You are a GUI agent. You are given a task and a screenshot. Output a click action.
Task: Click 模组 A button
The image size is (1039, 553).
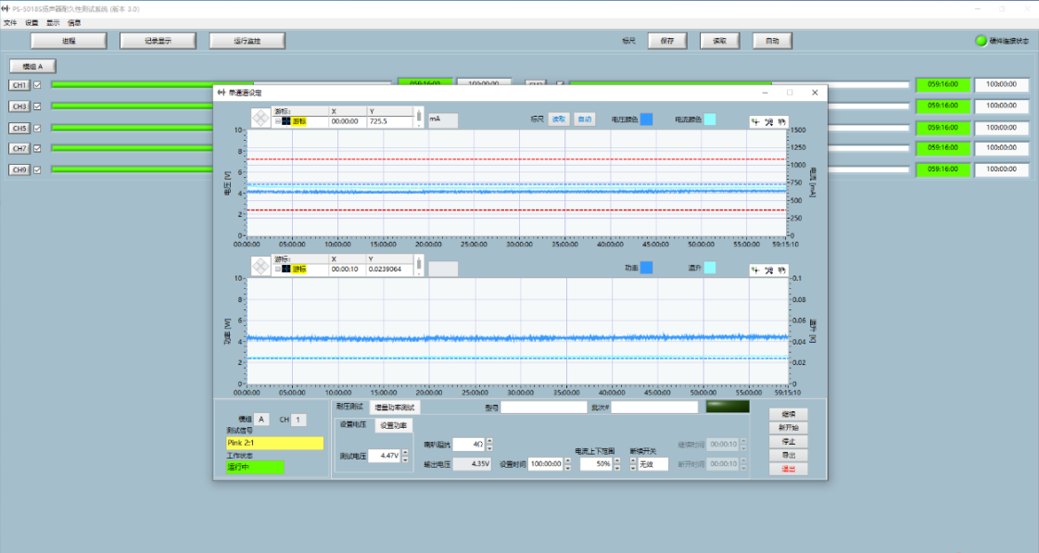pos(32,66)
